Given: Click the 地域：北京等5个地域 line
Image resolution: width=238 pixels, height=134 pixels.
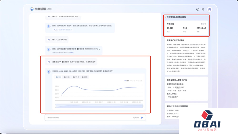Looking at the screenshot, I should coord(175,87).
